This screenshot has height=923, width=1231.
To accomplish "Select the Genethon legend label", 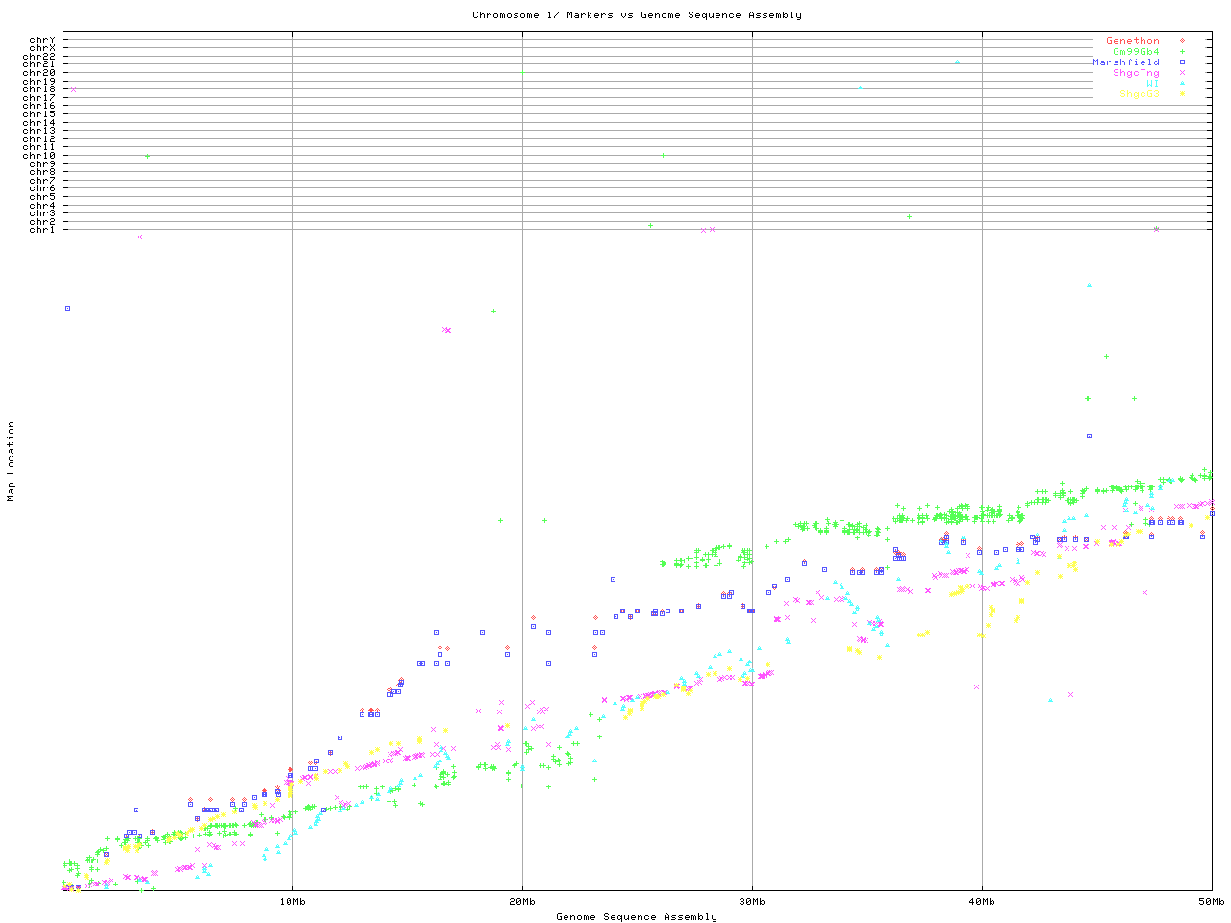I will [1132, 41].
